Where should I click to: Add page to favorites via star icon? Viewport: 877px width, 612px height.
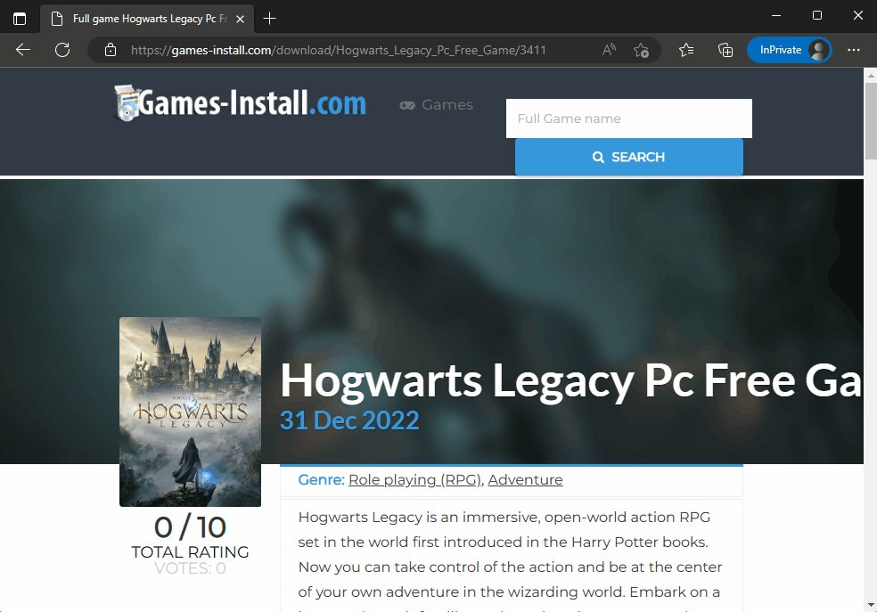[x=641, y=51]
